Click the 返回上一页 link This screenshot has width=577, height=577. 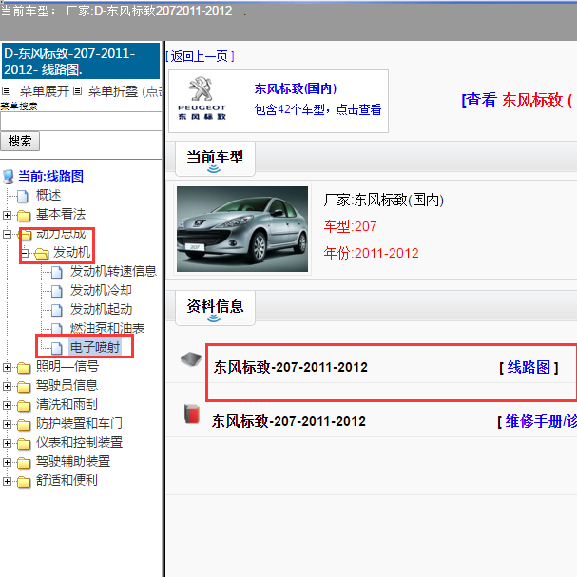click(x=201, y=56)
